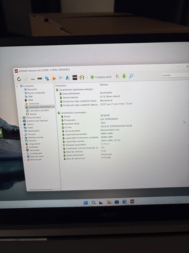Expand the Stocare tree node
The width and height of the screenshot is (189, 253).
tap(22, 134)
